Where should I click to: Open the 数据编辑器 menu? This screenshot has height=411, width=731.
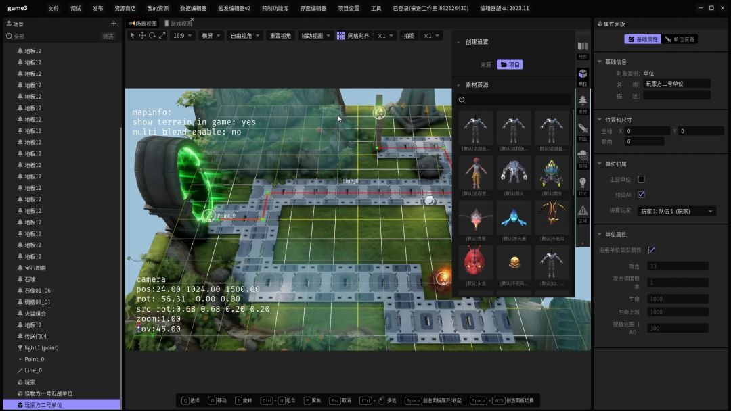click(x=193, y=9)
